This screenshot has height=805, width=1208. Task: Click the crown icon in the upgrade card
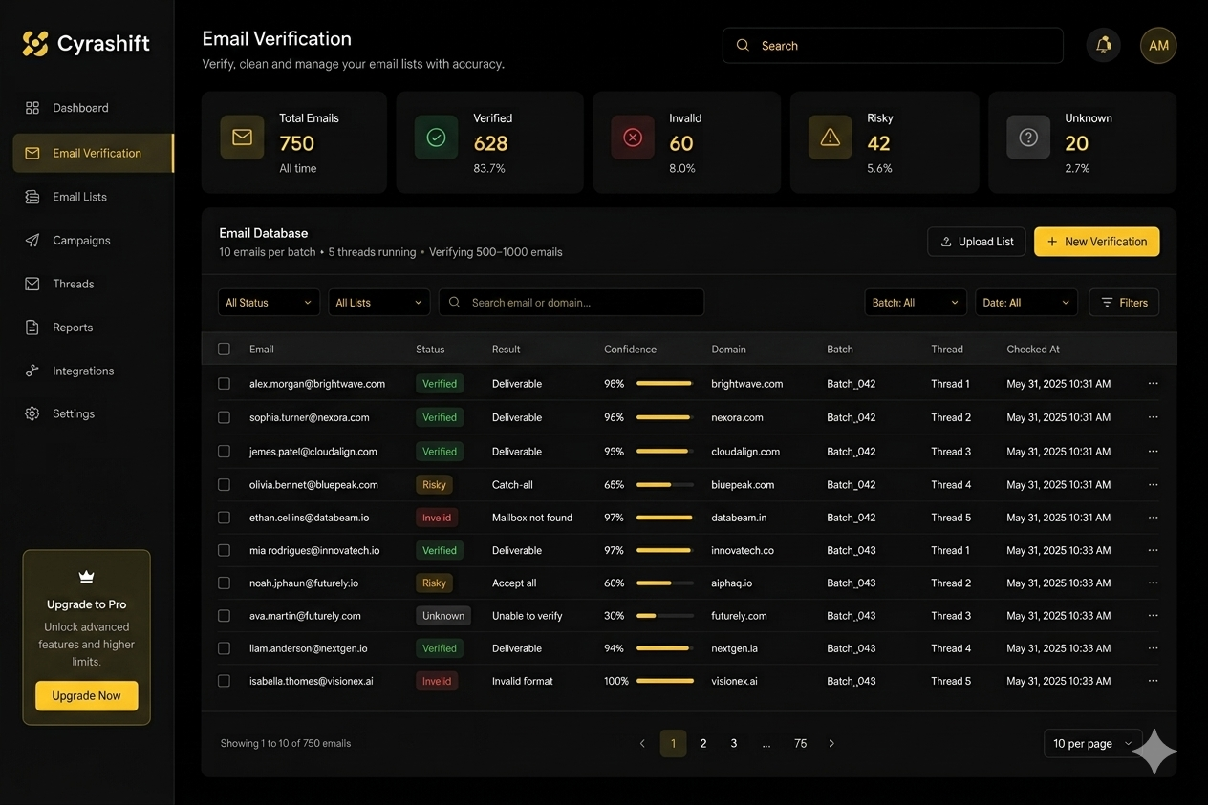(86, 577)
